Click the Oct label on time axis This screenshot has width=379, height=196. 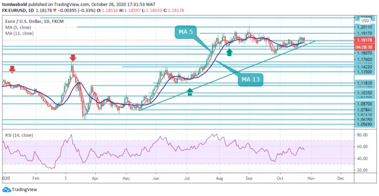coord(280,179)
